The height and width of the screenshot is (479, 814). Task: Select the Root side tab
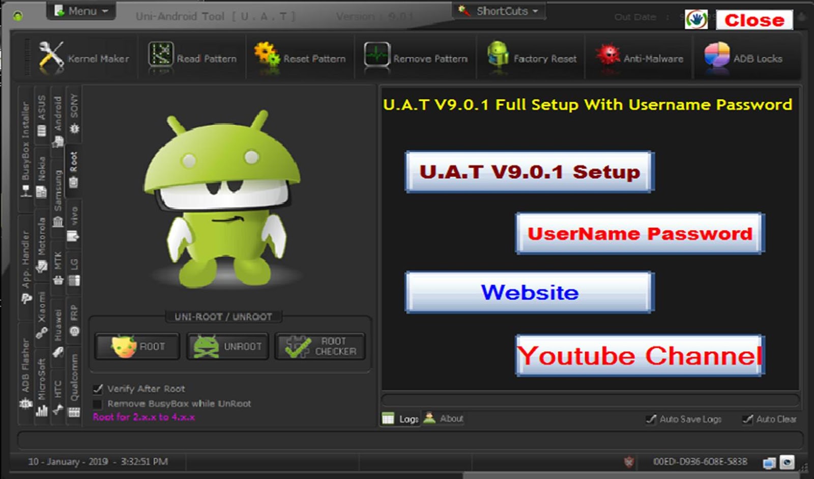pyautogui.click(x=74, y=170)
